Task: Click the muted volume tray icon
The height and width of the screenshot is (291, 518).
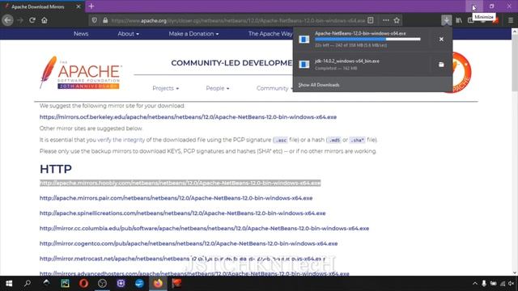Action: coord(512,284)
